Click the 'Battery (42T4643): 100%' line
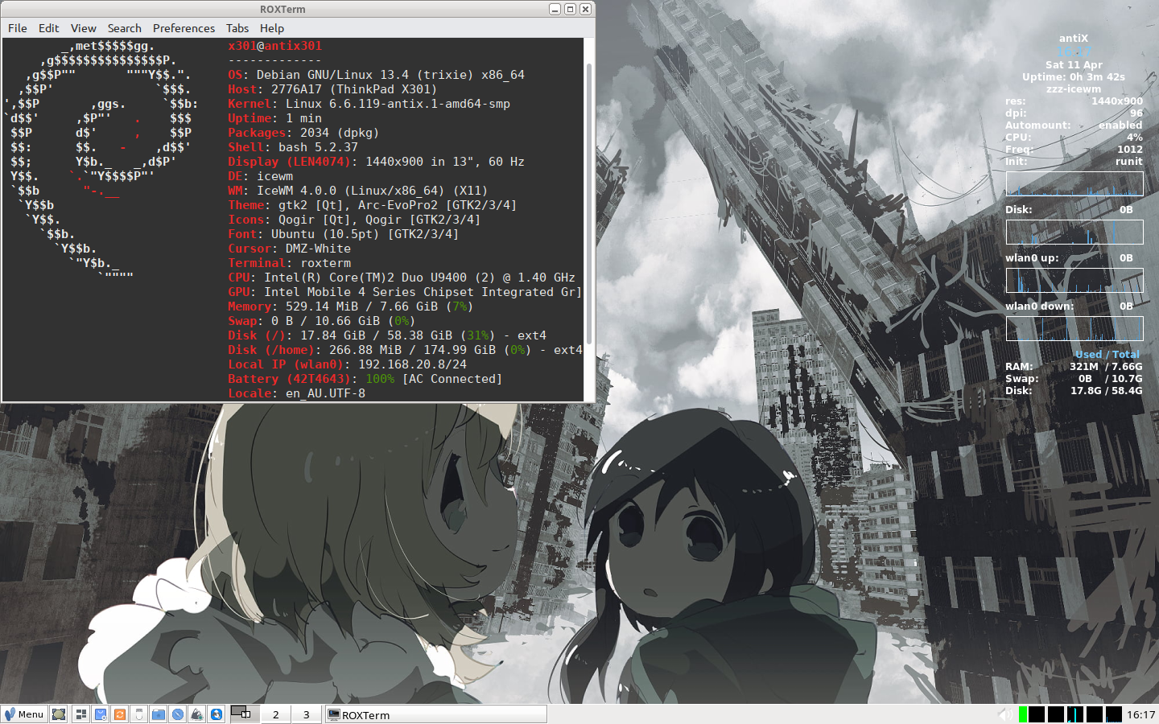Screen dimensions: 1159x724 365,379
